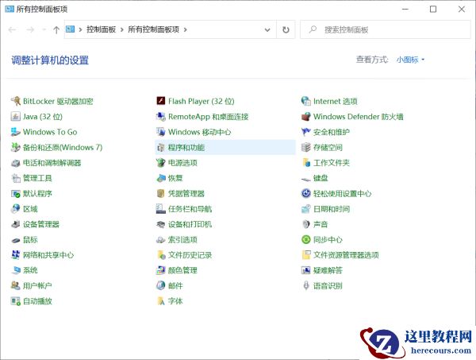Click the 疑难解答 icon
This screenshot has width=476, height=360.
[x=305, y=270]
